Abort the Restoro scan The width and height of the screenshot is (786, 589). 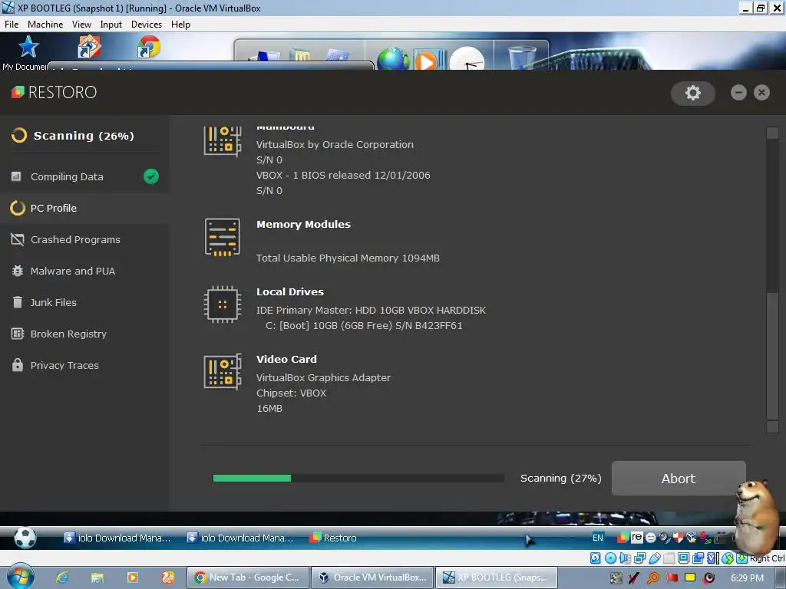pyautogui.click(x=679, y=479)
